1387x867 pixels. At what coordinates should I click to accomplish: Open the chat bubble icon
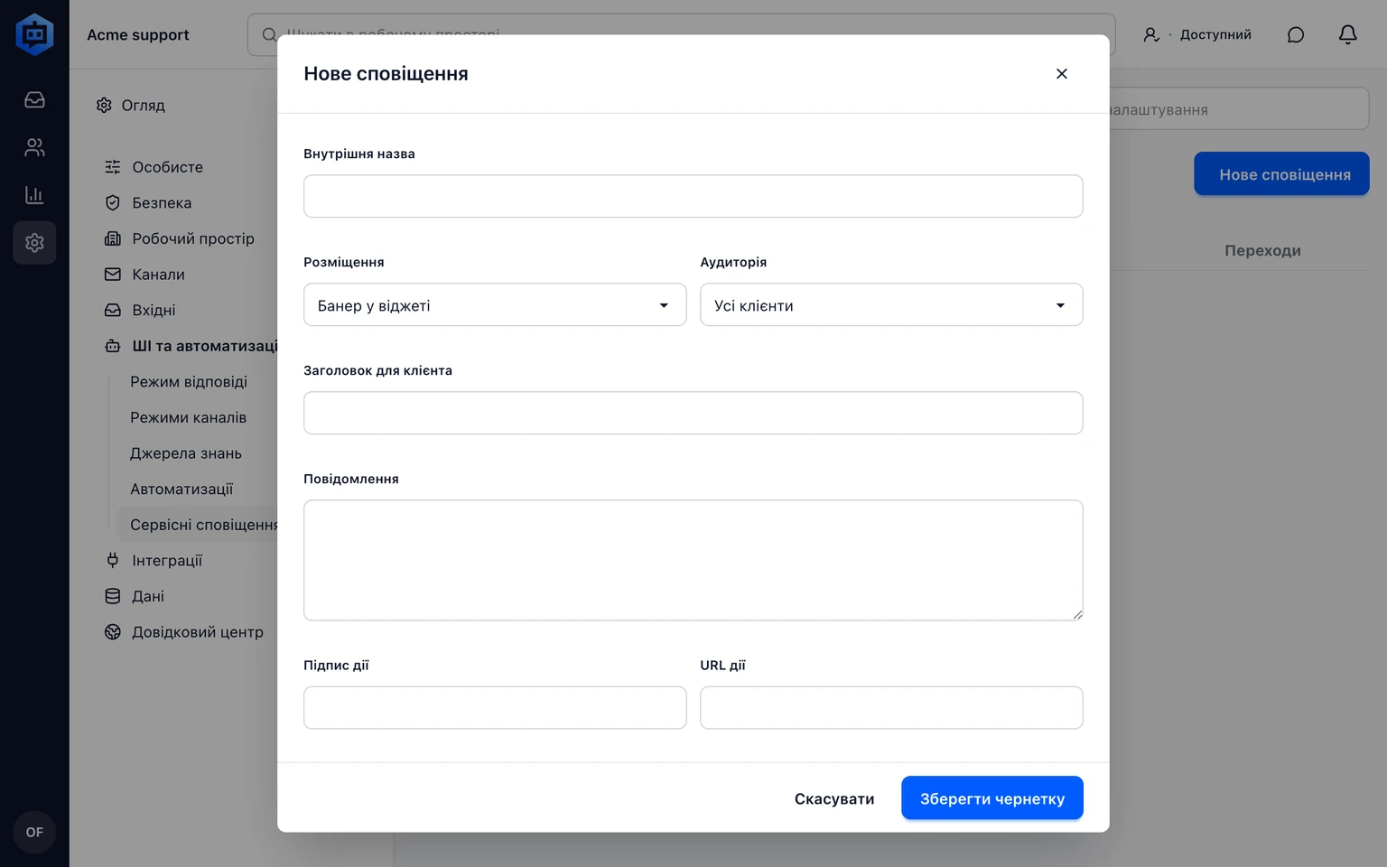(x=1296, y=34)
